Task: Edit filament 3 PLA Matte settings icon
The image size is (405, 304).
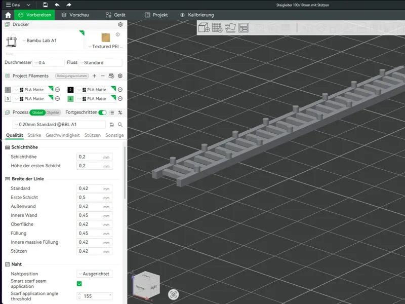Action: [x=58, y=99]
